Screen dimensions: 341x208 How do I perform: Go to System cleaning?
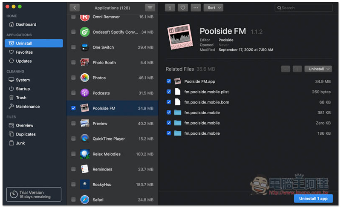coord(19,80)
